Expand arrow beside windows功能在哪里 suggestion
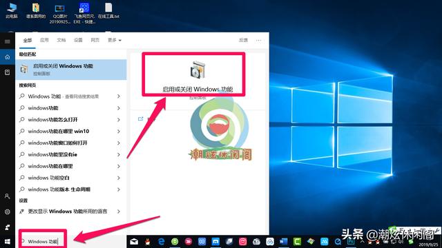The height and width of the screenshot is (248, 442). [118, 167]
